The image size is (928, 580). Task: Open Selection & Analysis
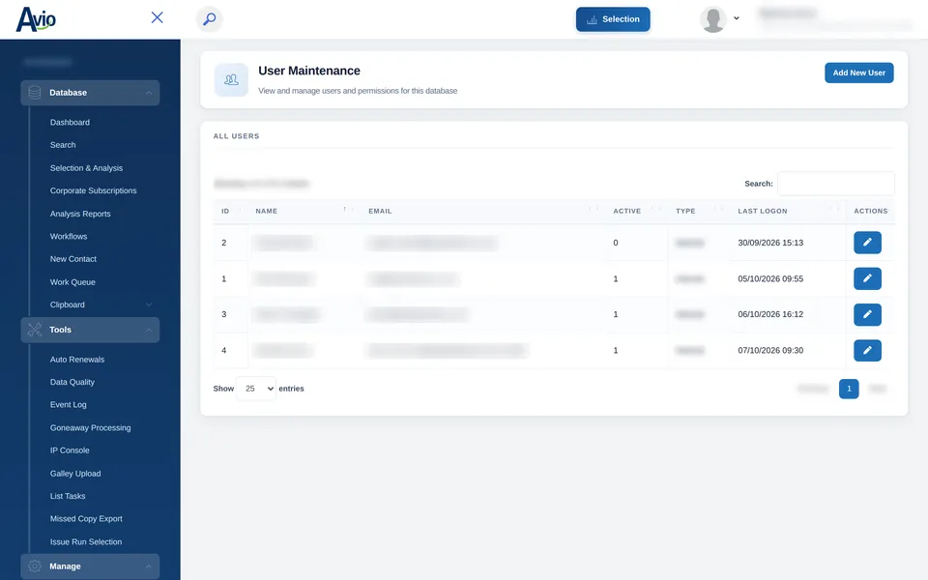pos(86,168)
